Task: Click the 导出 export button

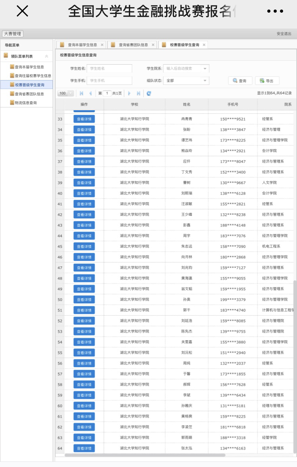Action: point(267,81)
